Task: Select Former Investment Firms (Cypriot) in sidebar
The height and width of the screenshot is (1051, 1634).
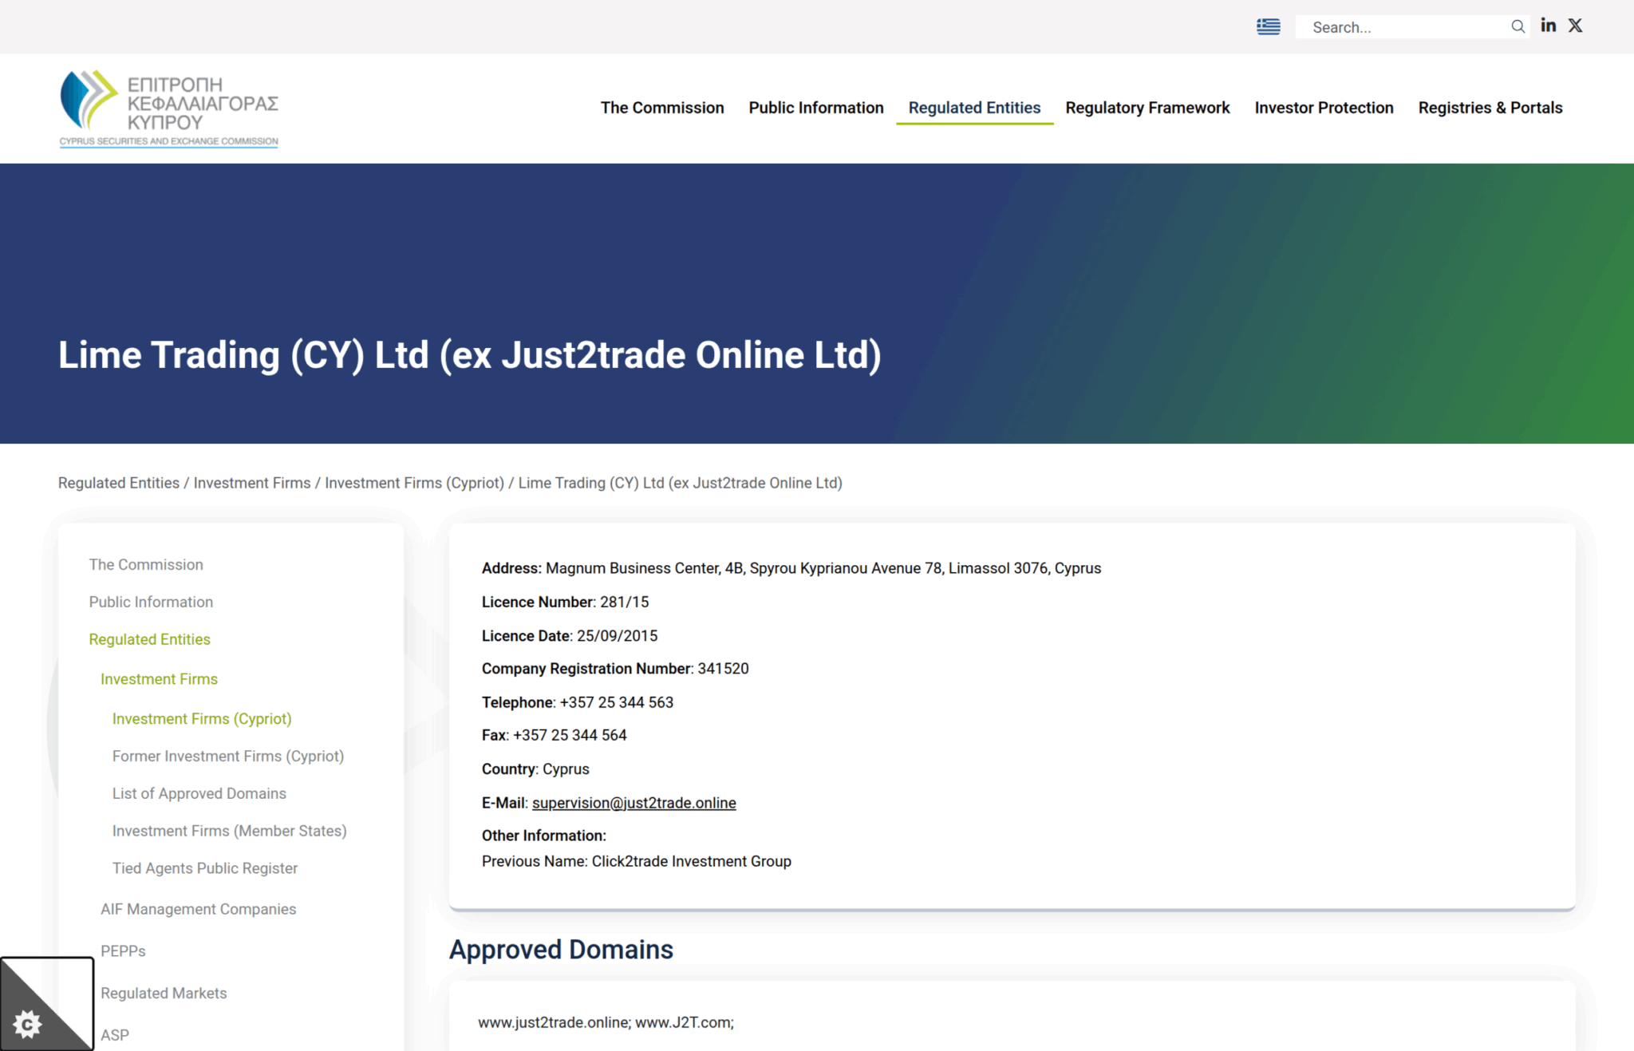Action: click(228, 756)
